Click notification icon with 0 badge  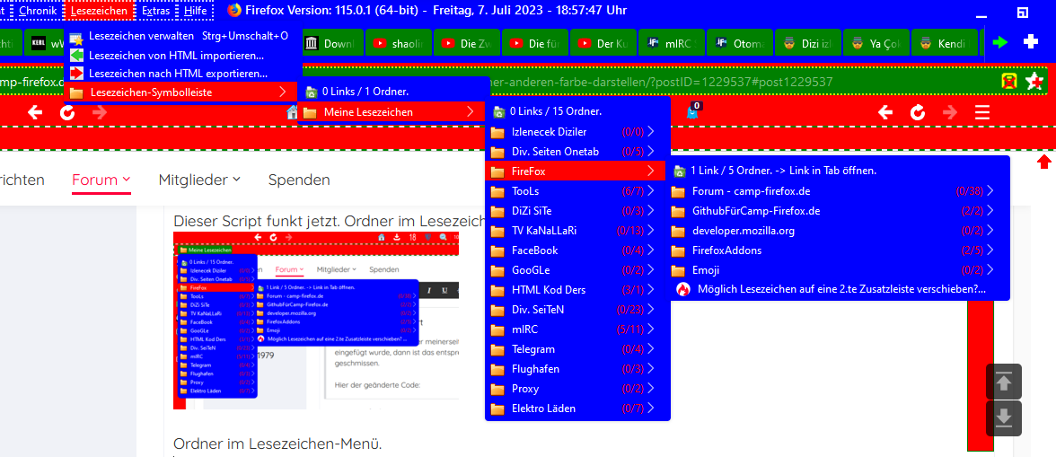693,111
